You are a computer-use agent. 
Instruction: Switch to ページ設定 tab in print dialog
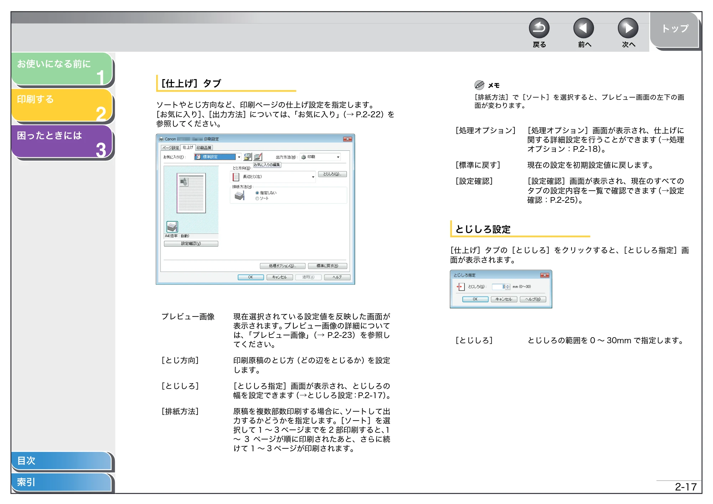[171, 148]
